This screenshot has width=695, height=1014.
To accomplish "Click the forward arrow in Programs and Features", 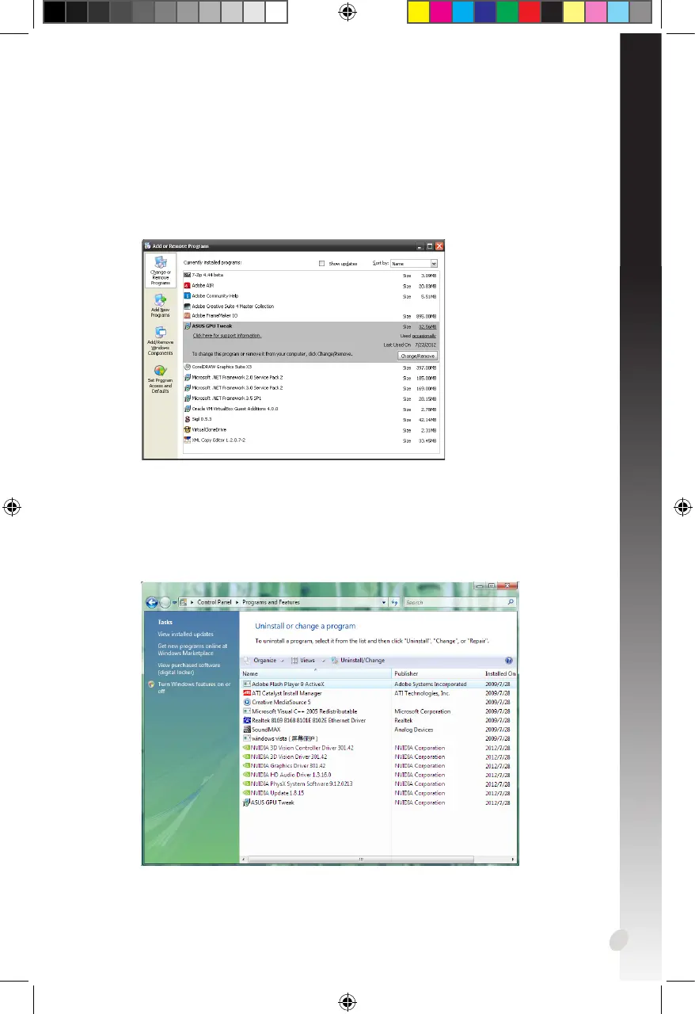I will (165, 602).
